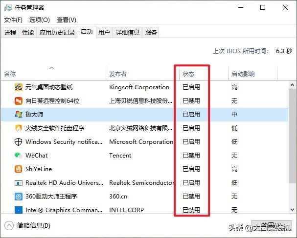Click the 北京火绒网络科技有限... publisher cell
The width and height of the screenshot is (297, 238).
tap(141, 128)
